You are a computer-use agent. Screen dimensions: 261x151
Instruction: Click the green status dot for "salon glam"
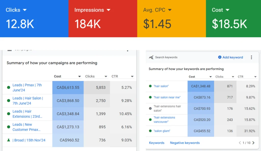150,131
